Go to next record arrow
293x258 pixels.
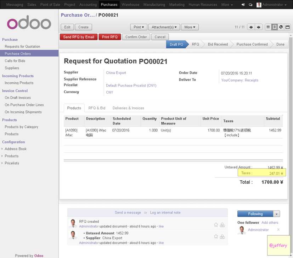(259, 27)
